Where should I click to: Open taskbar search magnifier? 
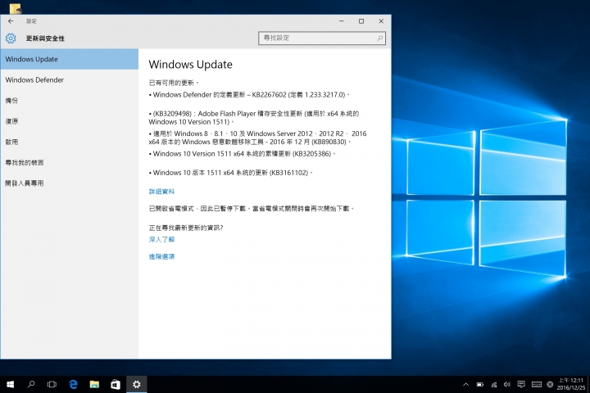point(31,384)
